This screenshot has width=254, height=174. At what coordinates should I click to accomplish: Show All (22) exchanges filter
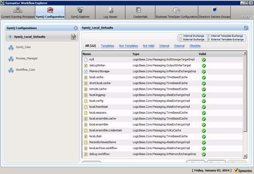pyautogui.click(x=91, y=46)
